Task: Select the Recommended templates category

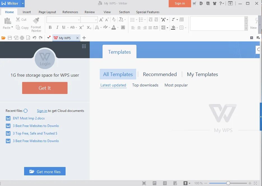Action: tap(160, 74)
